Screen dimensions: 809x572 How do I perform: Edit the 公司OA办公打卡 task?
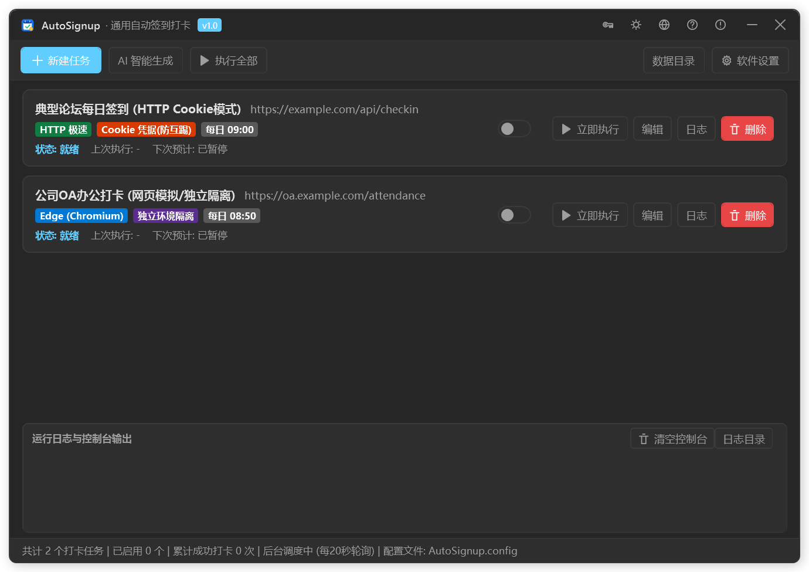coord(652,215)
